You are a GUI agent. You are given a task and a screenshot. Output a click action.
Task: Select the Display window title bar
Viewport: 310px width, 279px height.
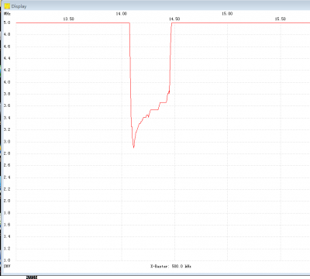[x=155, y=5]
